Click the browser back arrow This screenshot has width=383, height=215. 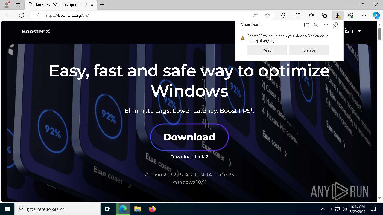8,15
